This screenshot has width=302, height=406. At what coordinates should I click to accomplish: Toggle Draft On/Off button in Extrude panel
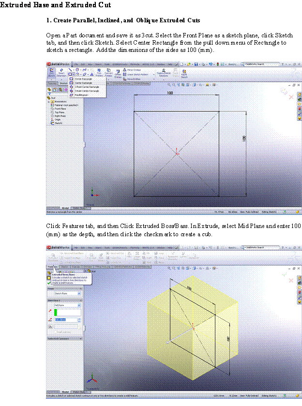(50, 327)
